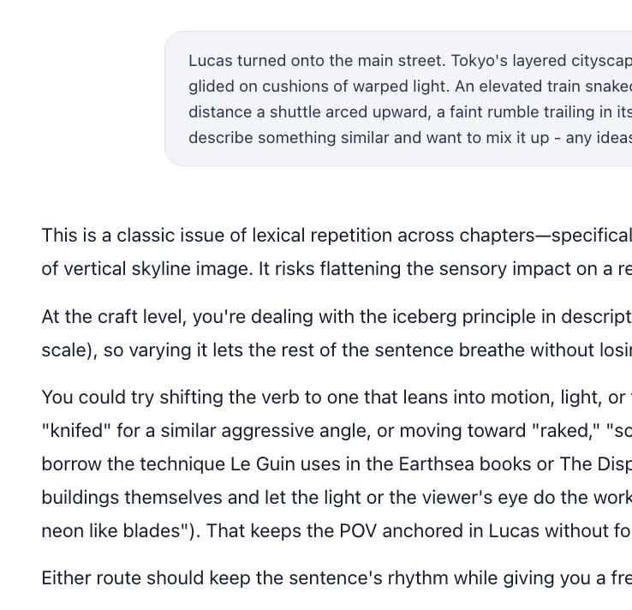Click the line 'scale), so varying it lets the rest'
This screenshot has width=632, height=610.
pyautogui.click(x=337, y=350)
